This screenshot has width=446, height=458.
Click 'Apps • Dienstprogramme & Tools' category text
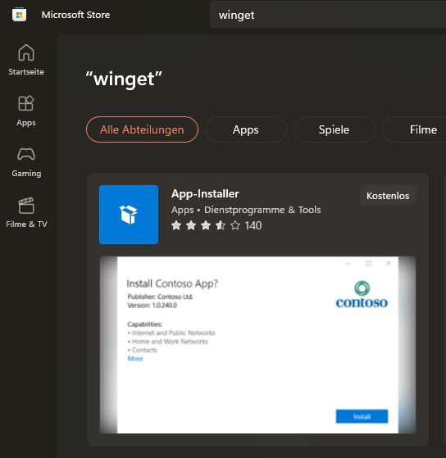[x=246, y=210]
